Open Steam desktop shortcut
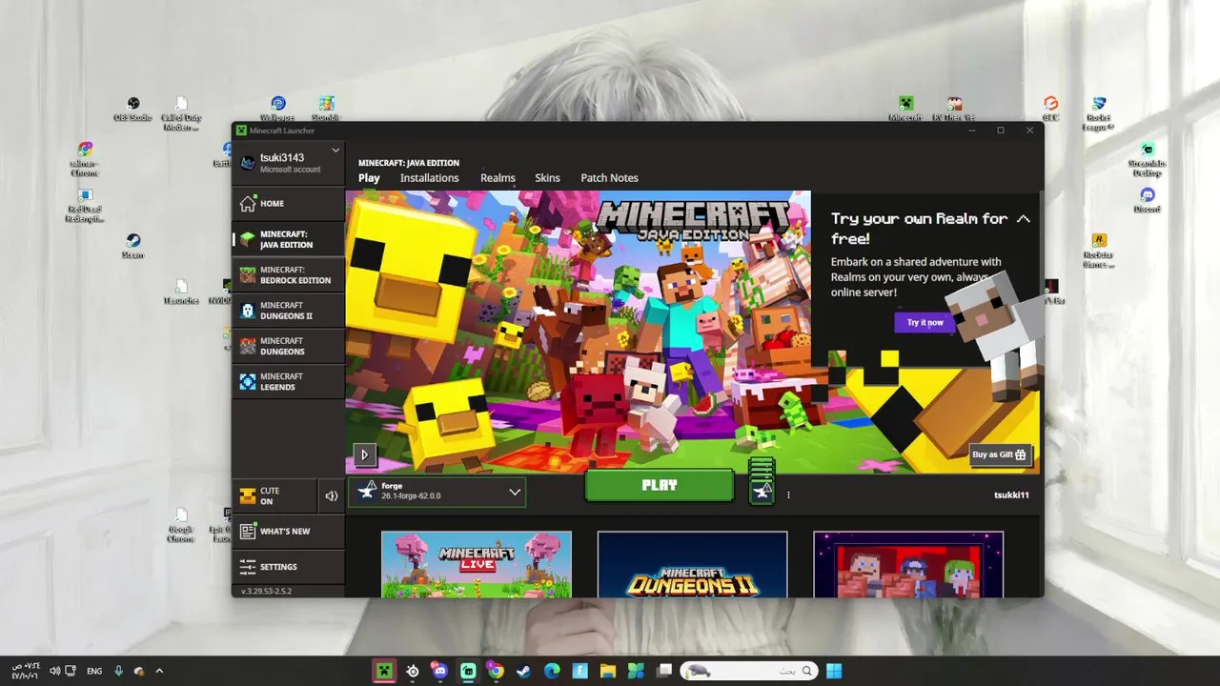Viewport: 1220px width, 686px height. (x=132, y=246)
